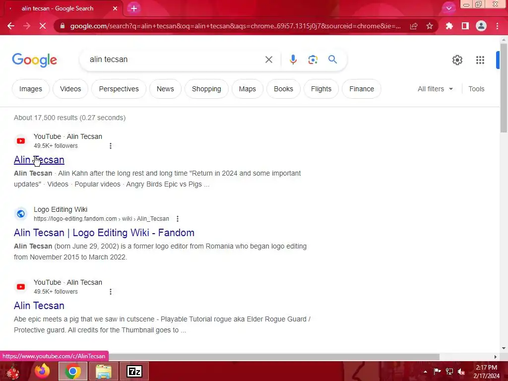Share this page icon in address bar
Screen dimensions: 508x381
[x=414, y=26]
